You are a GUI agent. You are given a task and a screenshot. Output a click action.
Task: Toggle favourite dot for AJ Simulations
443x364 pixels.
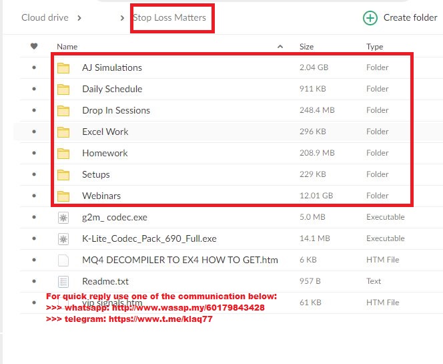click(x=34, y=67)
